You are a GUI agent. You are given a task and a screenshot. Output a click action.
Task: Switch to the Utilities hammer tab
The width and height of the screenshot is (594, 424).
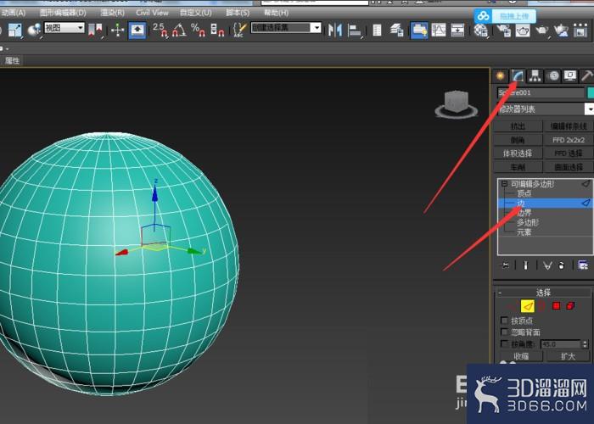pos(587,76)
